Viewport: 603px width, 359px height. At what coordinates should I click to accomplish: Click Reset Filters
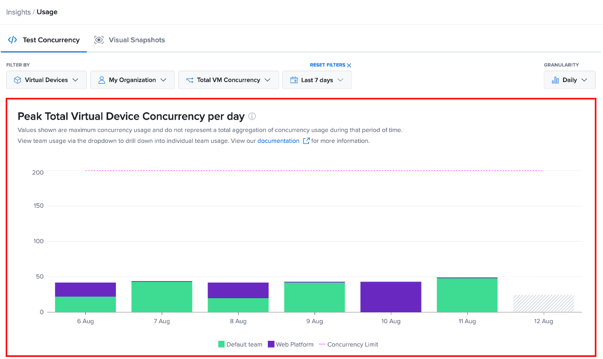[327, 65]
